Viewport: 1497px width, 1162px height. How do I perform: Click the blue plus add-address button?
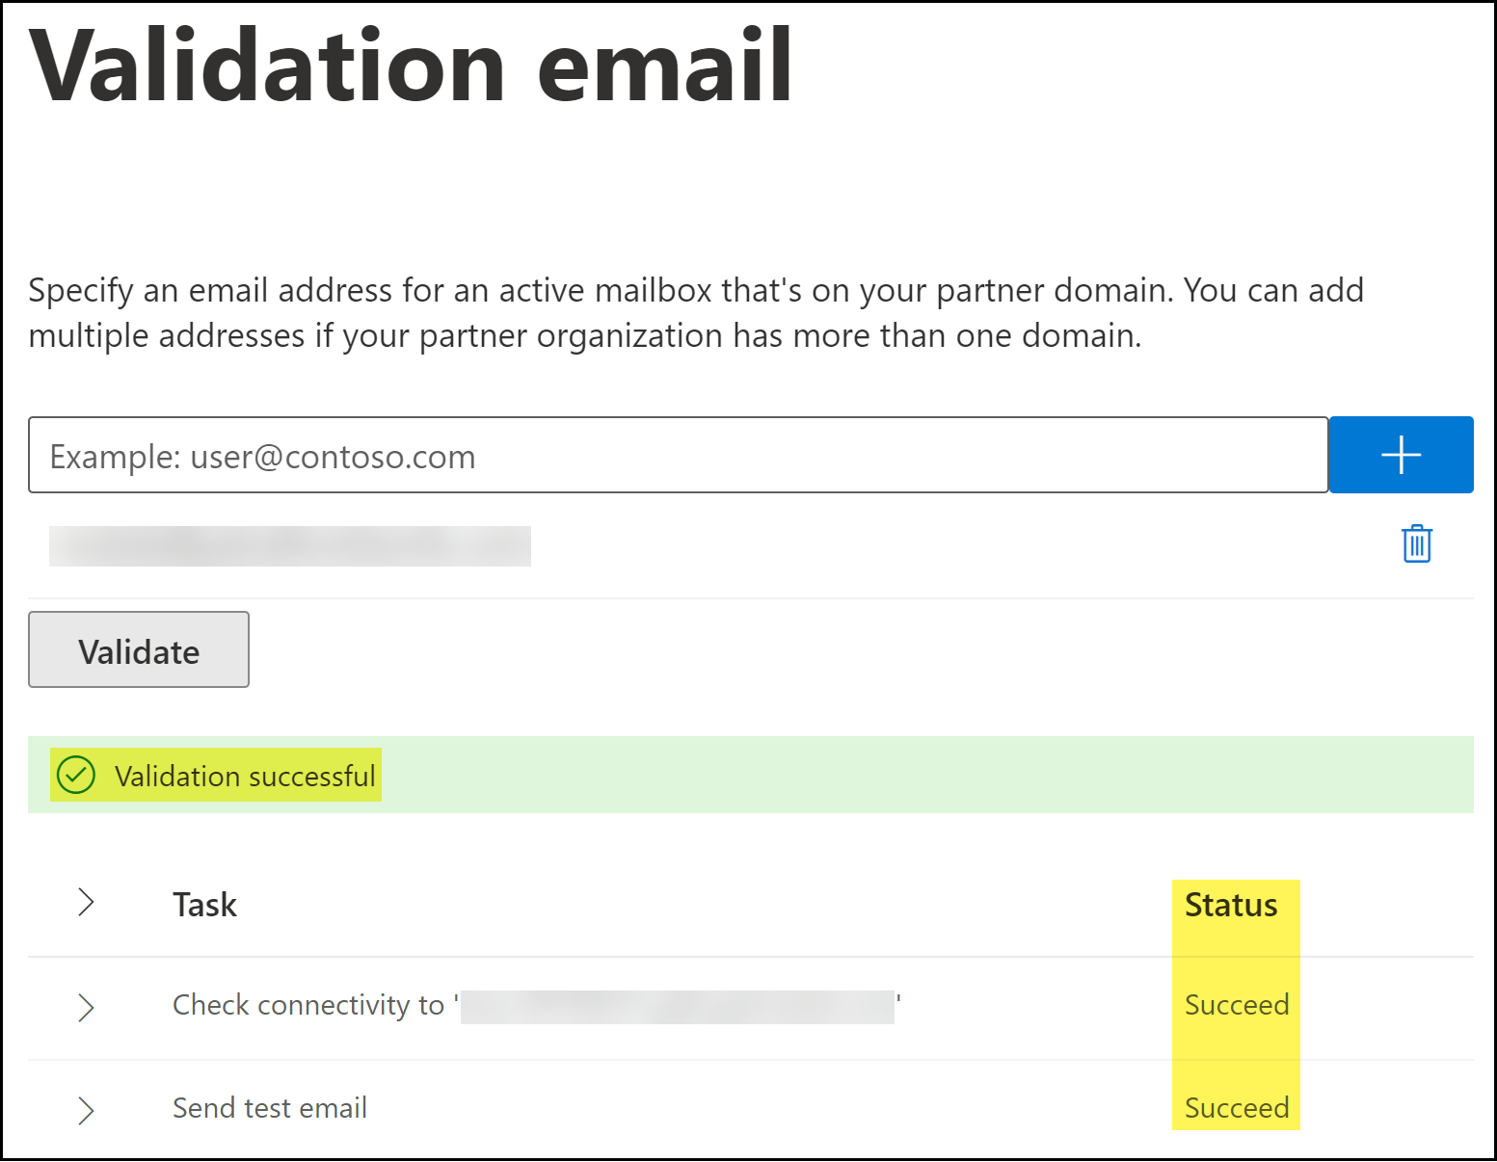[x=1401, y=455]
